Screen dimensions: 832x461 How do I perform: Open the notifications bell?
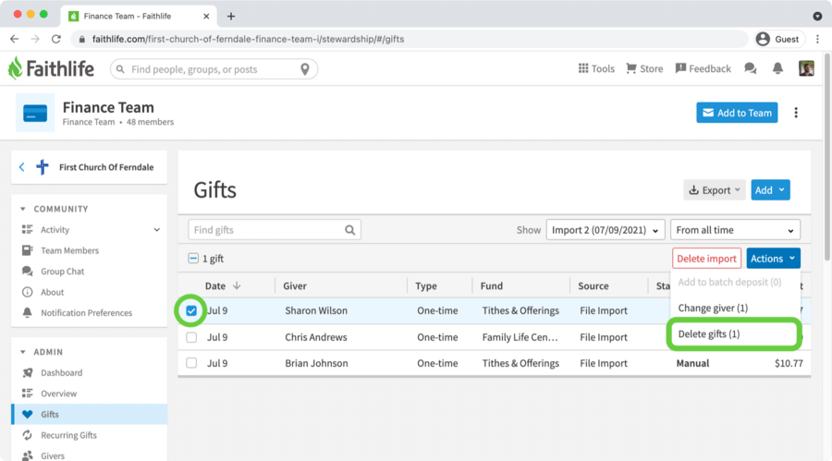point(777,68)
